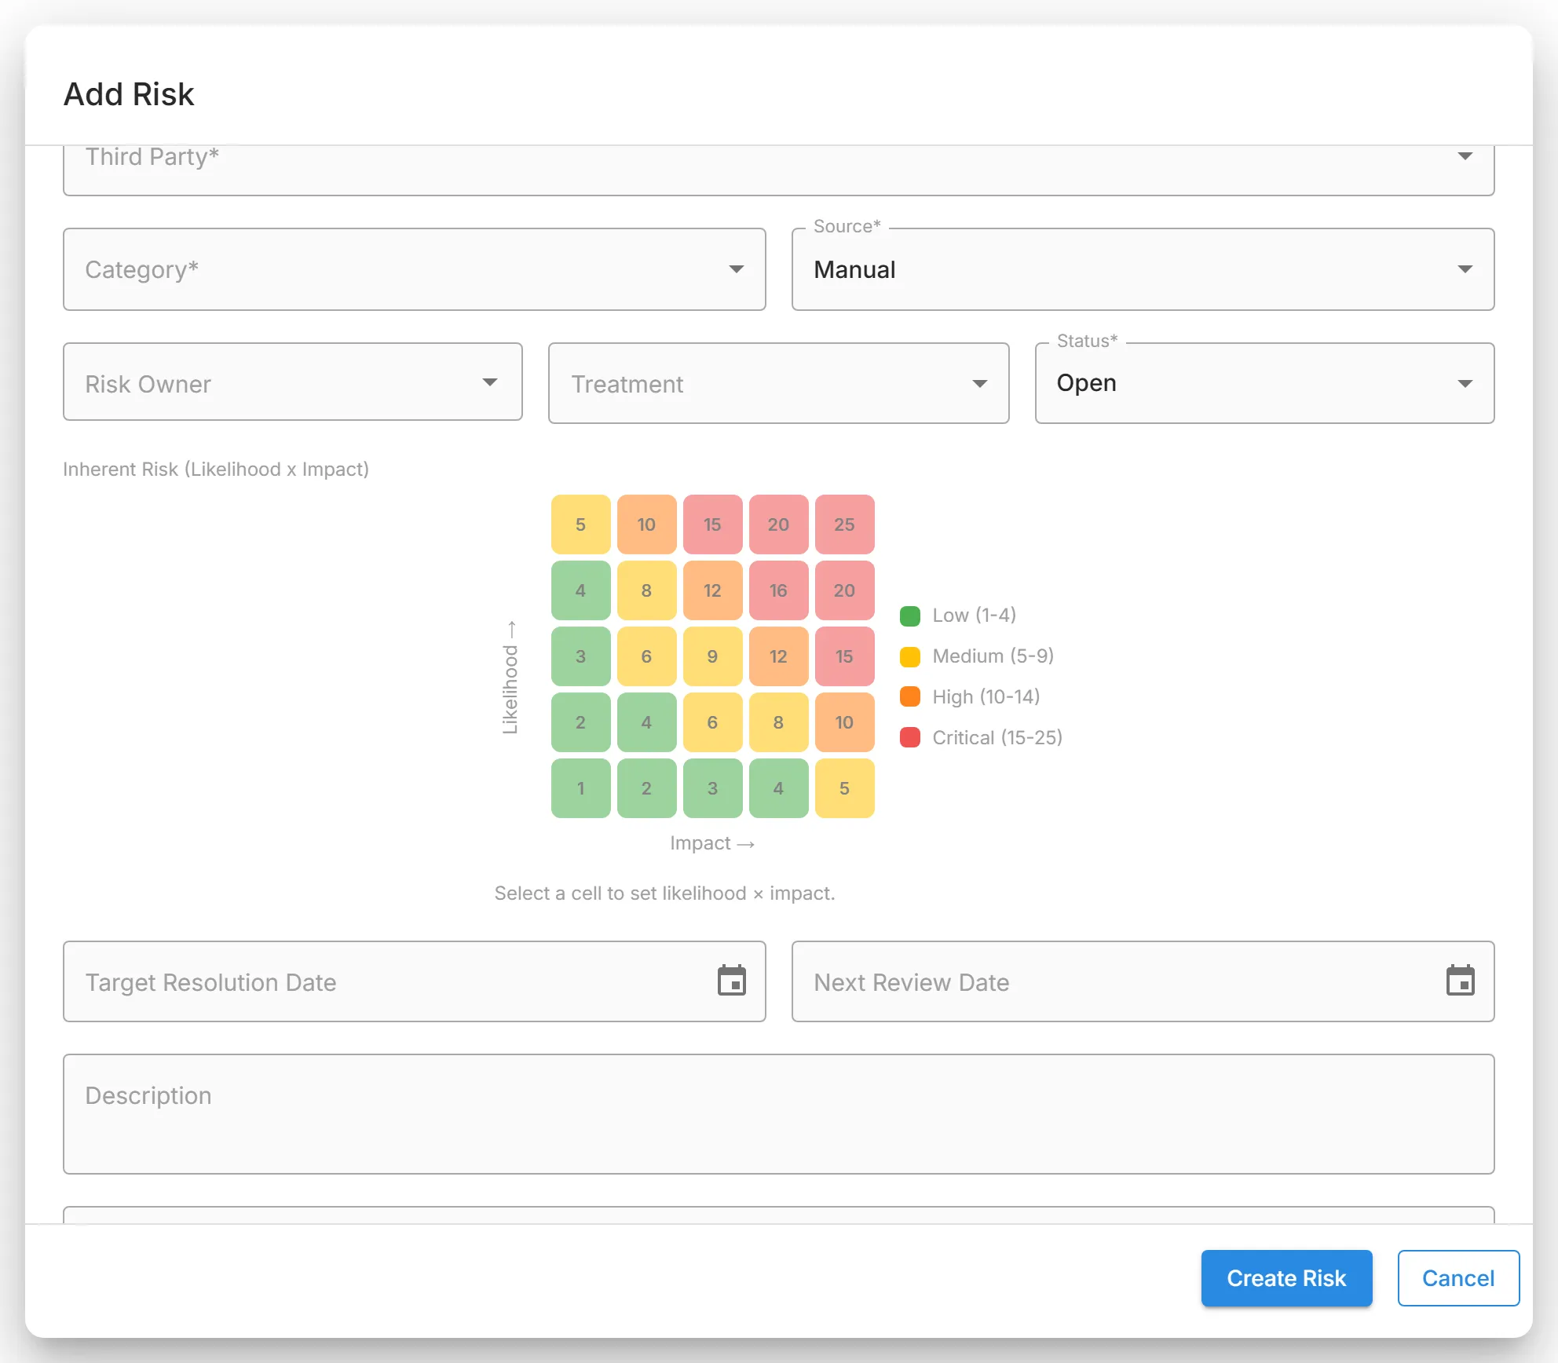Click the Create Risk button

1286,1278
